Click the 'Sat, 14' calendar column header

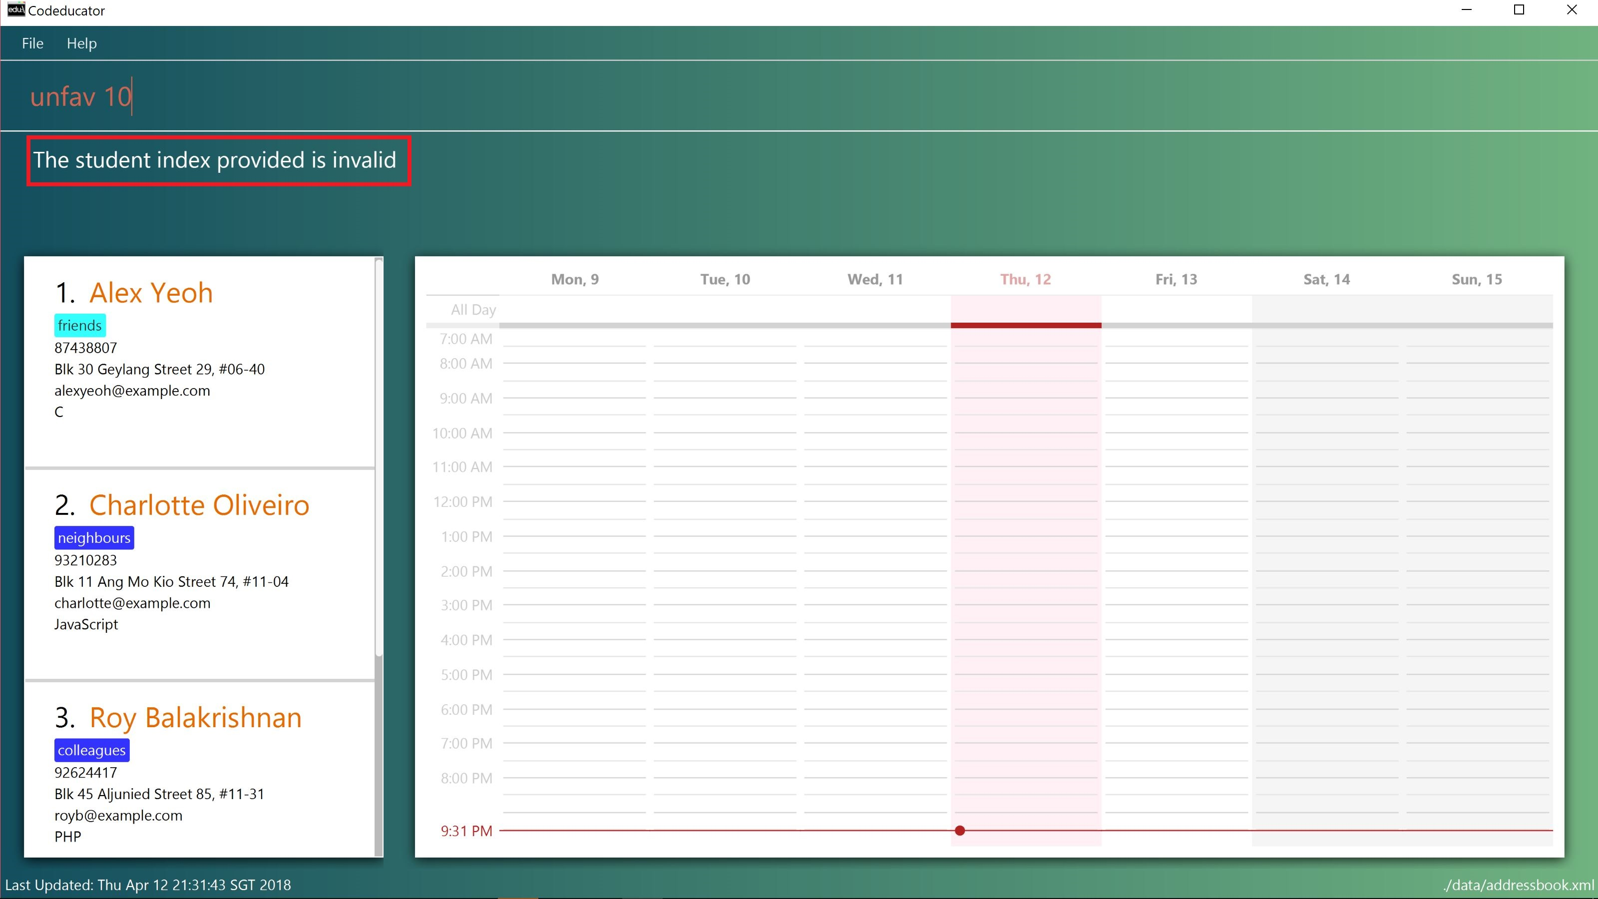pyautogui.click(x=1326, y=279)
